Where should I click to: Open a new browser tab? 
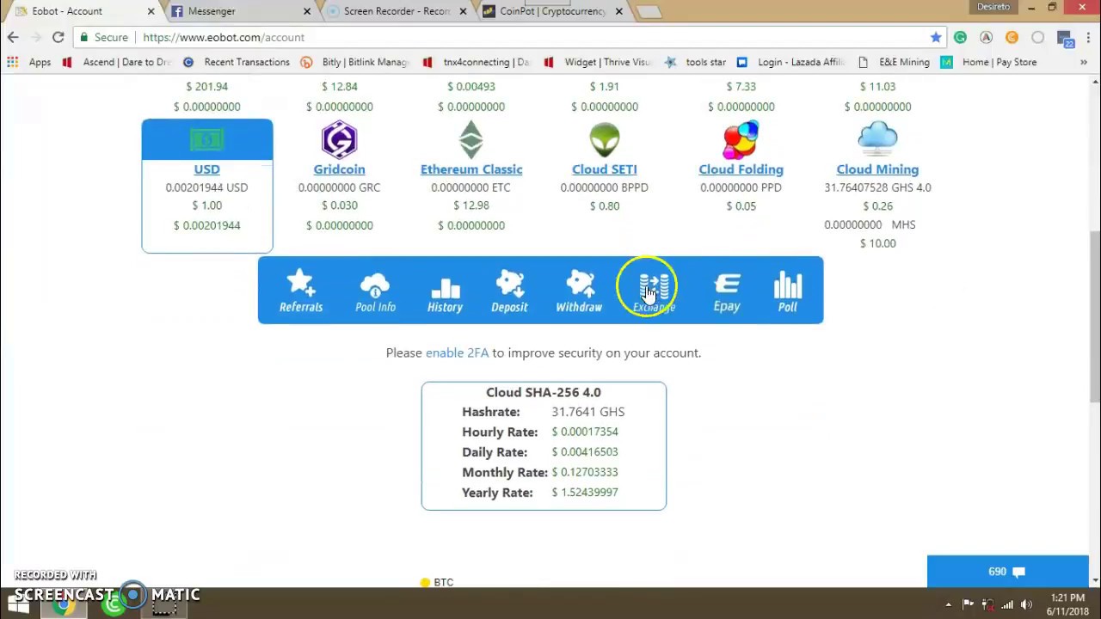pos(649,11)
